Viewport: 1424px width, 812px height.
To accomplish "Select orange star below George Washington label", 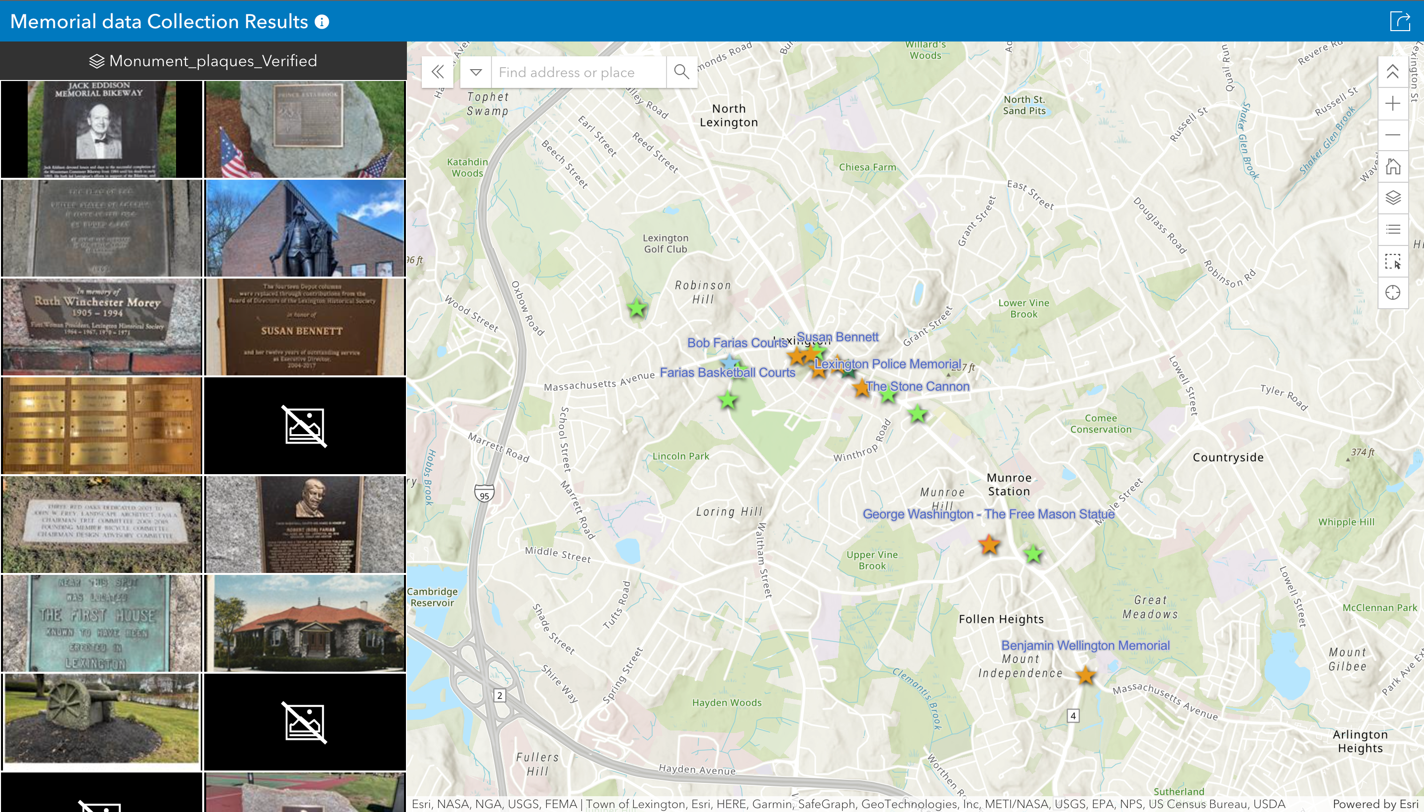I will click(x=989, y=545).
